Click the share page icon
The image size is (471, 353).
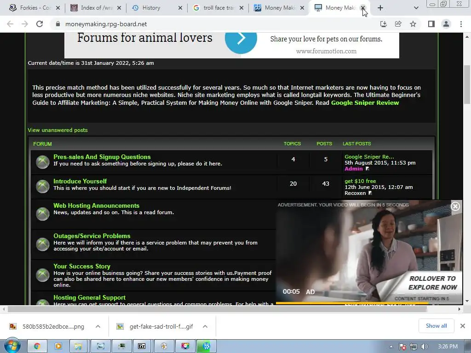[x=398, y=24]
